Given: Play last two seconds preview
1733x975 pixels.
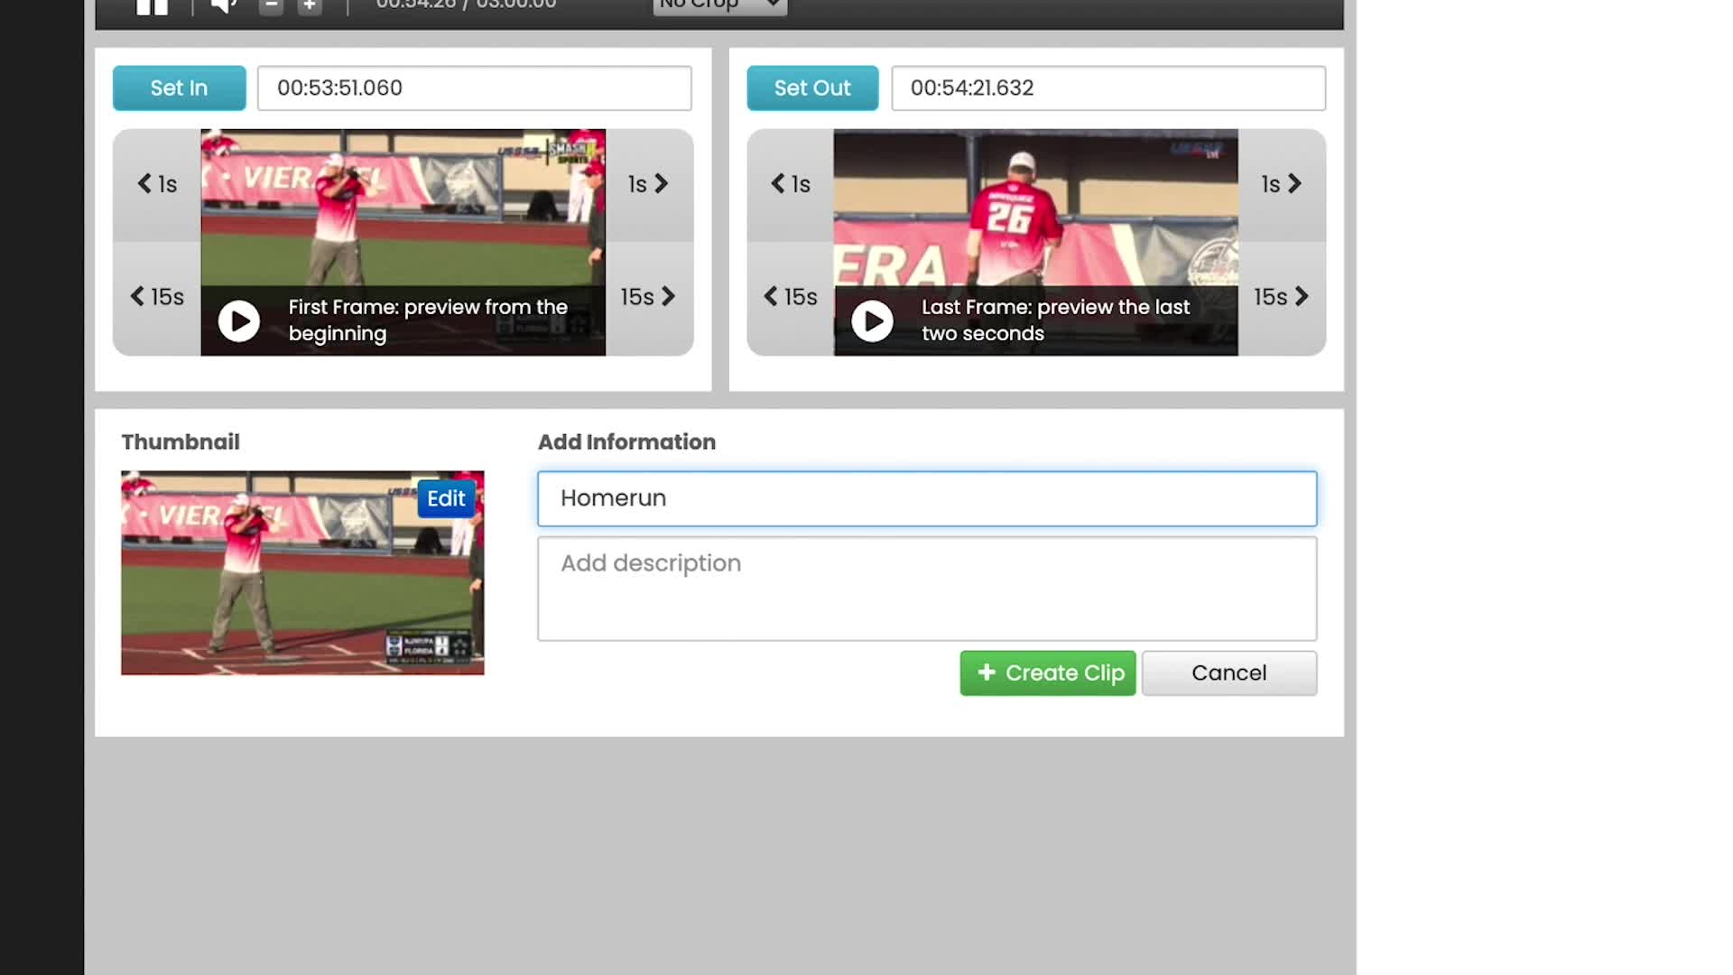Looking at the screenshot, I should point(872,321).
